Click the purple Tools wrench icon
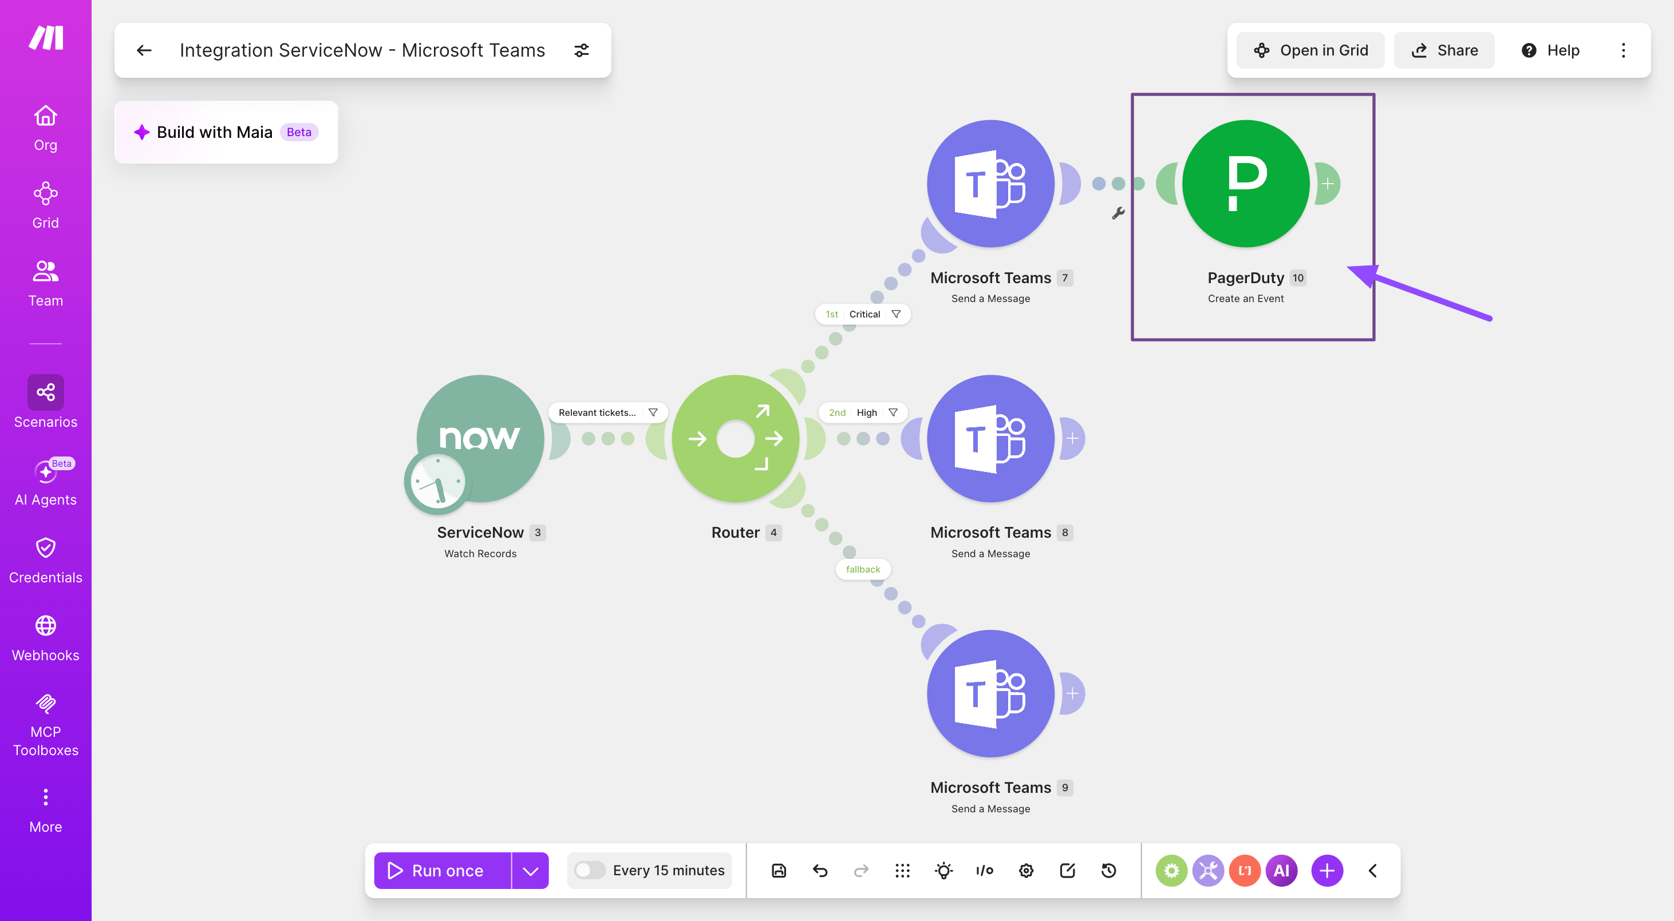The width and height of the screenshot is (1674, 921). [1208, 870]
